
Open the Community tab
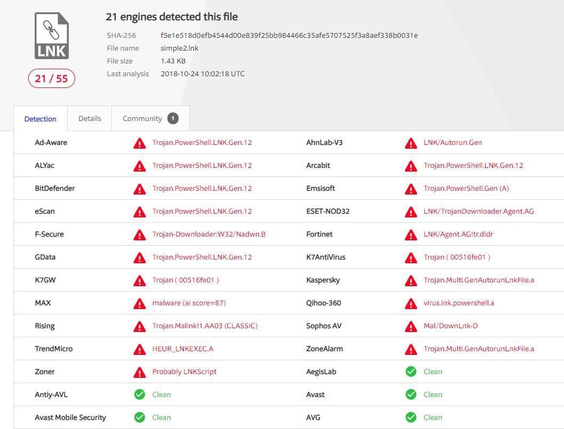coord(150,118)
